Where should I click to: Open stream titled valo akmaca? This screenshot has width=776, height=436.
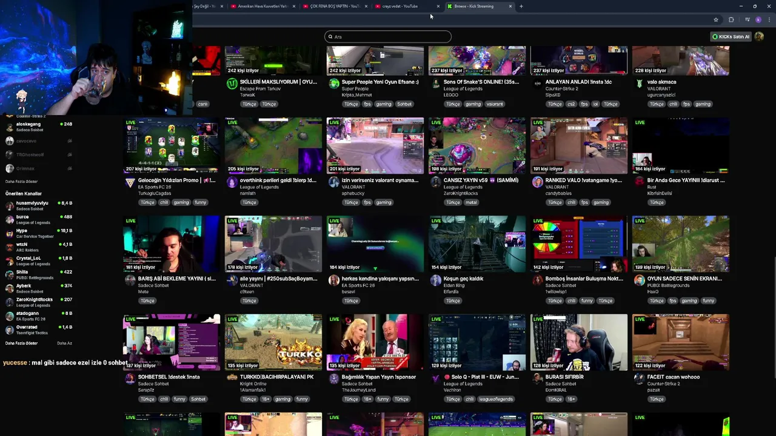point(661,82)
